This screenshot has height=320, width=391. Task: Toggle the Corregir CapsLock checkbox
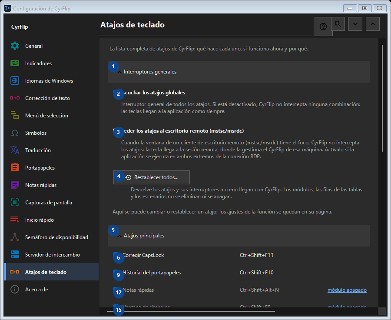[116, 255]
